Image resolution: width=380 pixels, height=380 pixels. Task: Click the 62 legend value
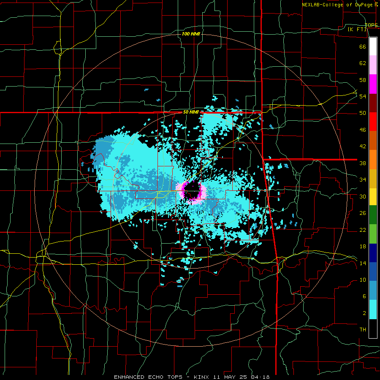tap(363, 63)
